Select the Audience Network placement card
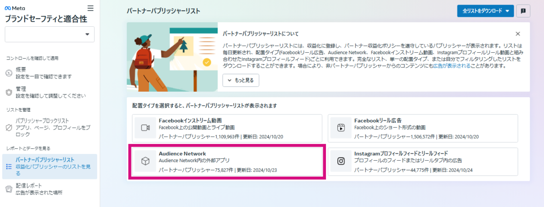 coord(227,161)
